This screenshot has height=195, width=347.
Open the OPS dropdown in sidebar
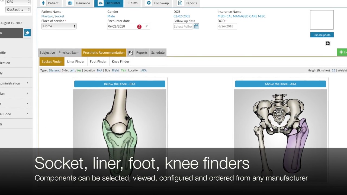click(18, 2)
